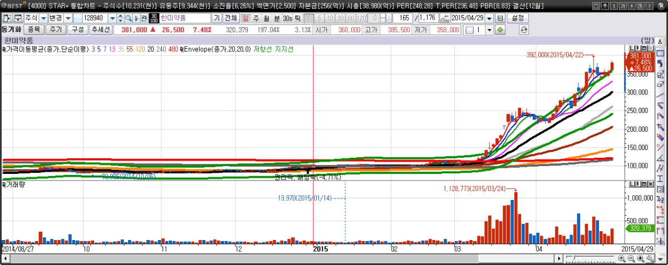The width and height of the screenshot is (668, 265).
Task: Click the 1,128,773(2015/03/24) volume peak label
Action: click(475, 189)
